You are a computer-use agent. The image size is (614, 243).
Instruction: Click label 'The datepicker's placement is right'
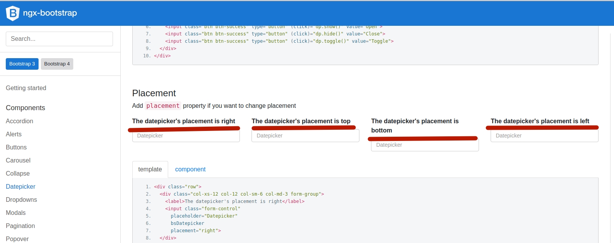coord(184,121)
